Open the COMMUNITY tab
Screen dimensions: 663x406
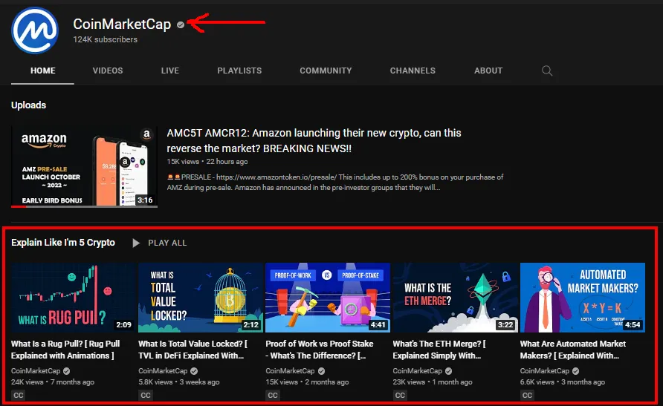point(326,71)
